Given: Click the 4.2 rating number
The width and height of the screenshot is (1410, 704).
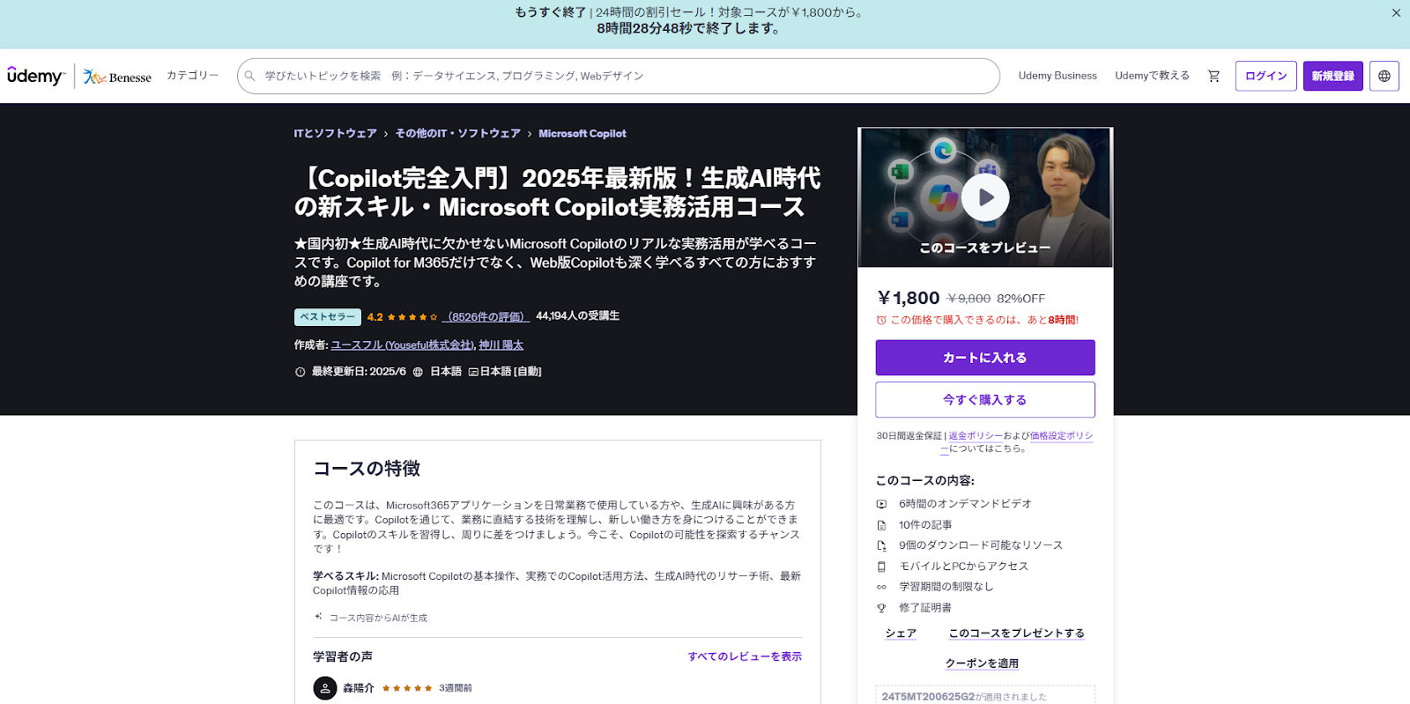Looking at the screenshot, I should tap(375, 317).
